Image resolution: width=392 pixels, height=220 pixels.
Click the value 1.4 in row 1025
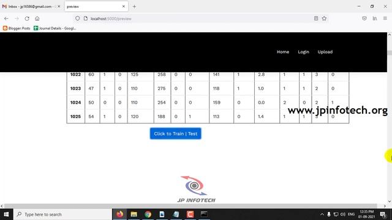tap(261, 117)
